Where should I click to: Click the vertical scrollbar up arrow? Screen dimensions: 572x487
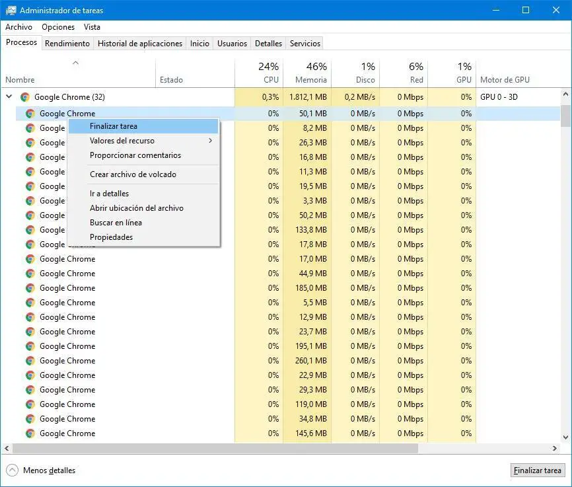(566, 94)
